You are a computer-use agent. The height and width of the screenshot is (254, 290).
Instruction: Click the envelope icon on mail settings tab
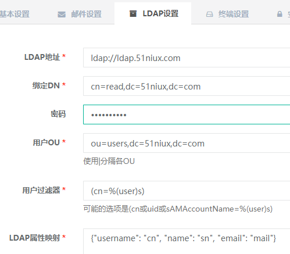tap(62, 15)
